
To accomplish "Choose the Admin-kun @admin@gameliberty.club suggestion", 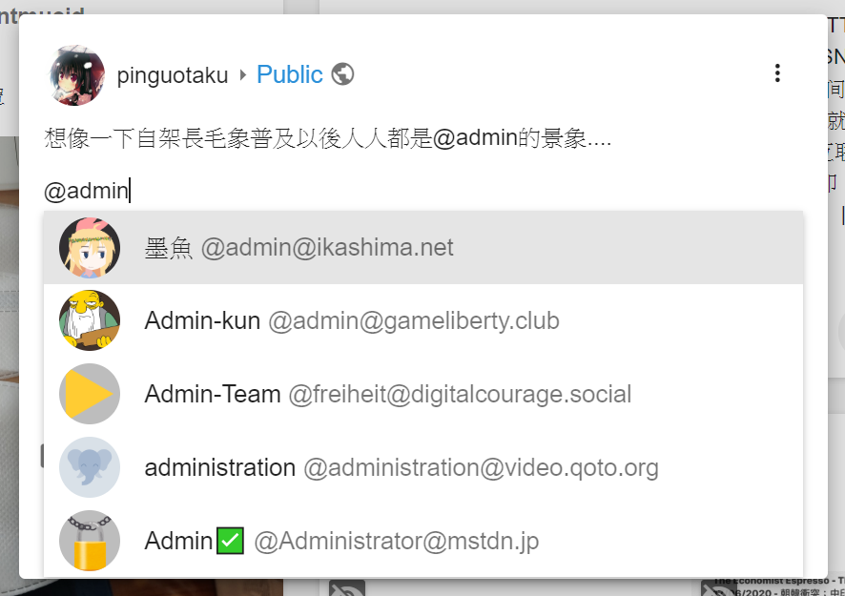I will tap(413, 321).
